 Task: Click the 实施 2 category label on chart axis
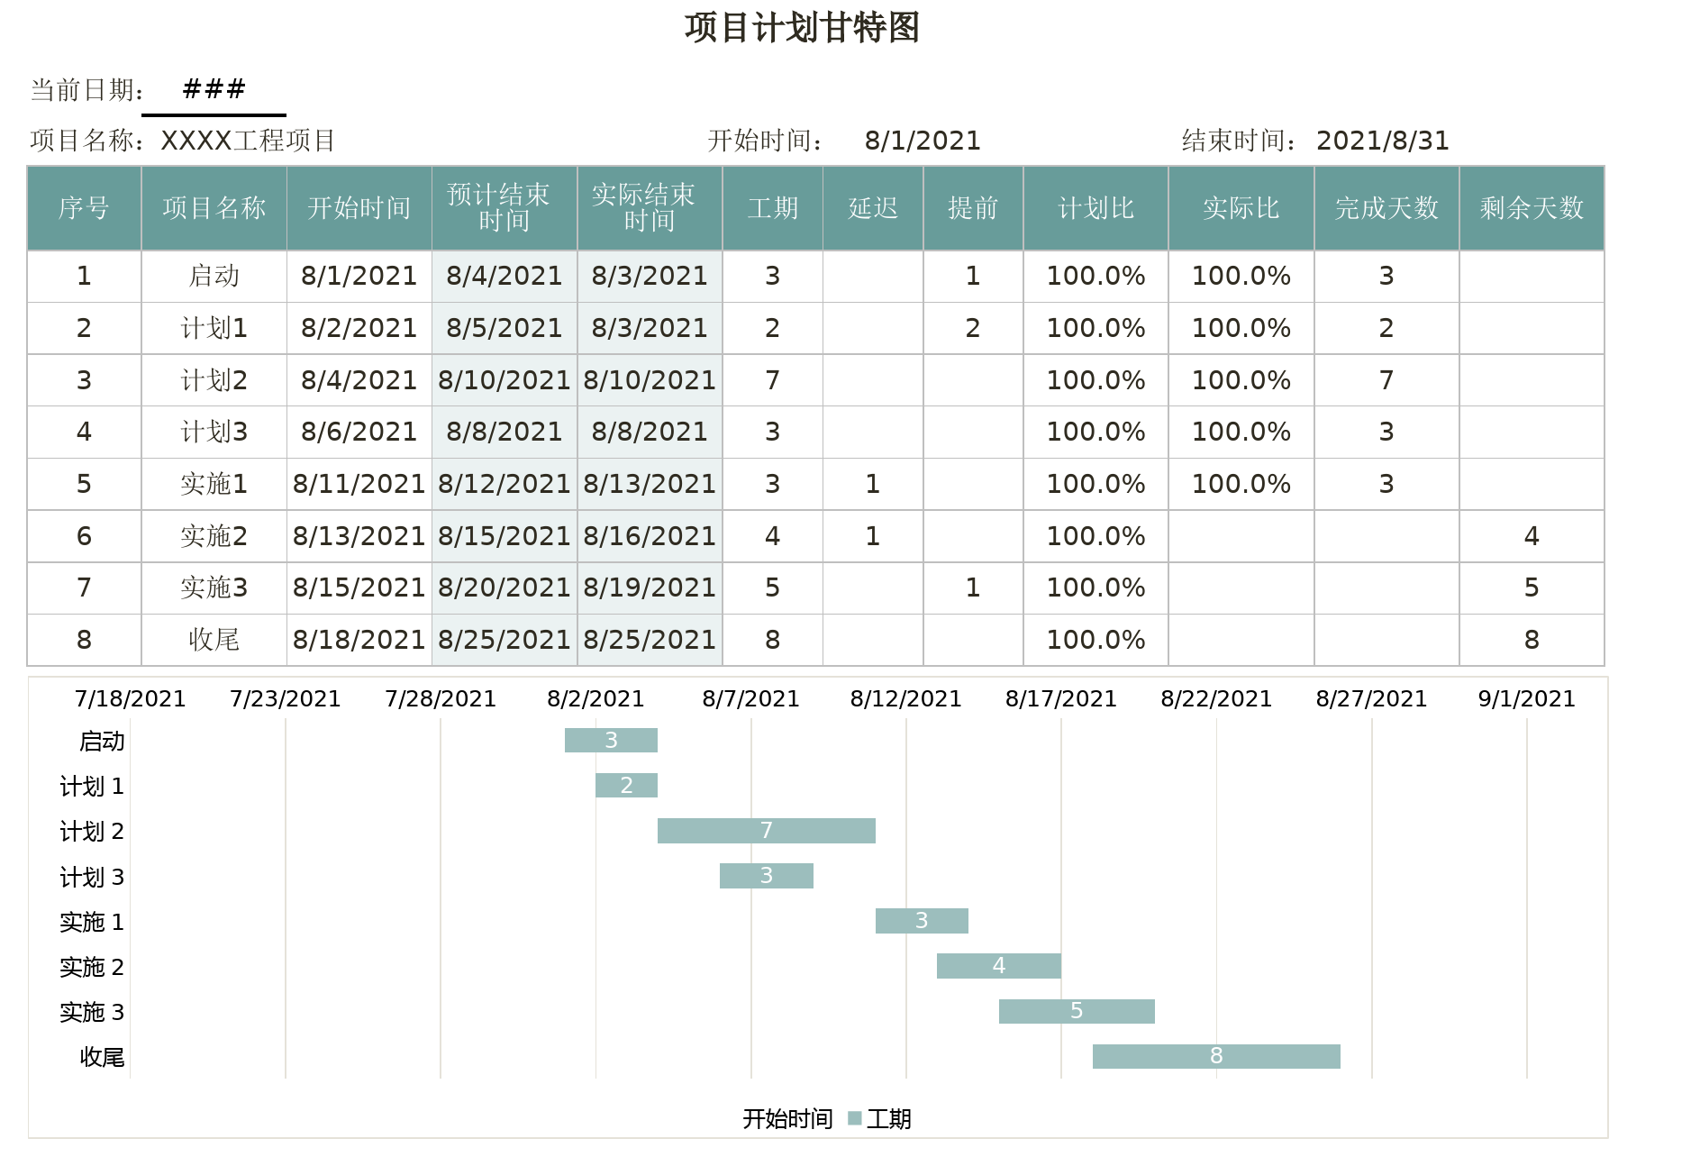(x=92, y=967)
